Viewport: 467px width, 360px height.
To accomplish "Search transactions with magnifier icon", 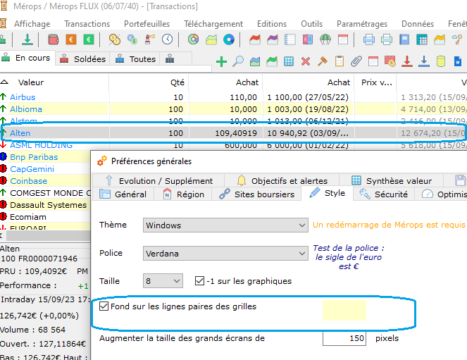I will 238,61.
